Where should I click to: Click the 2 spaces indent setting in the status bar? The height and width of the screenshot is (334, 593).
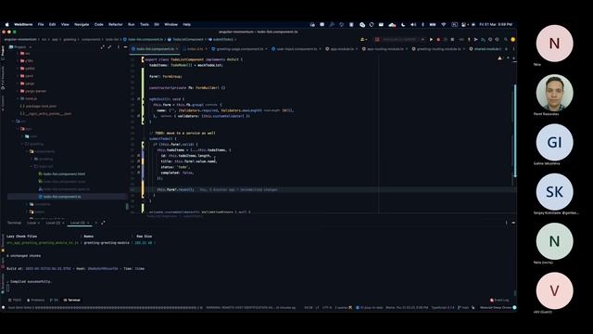tap(341, 307)
